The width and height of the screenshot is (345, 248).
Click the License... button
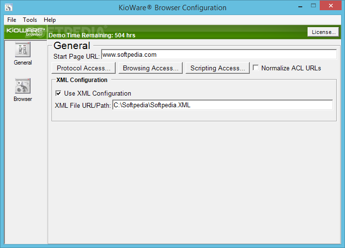tap(323, 32)
